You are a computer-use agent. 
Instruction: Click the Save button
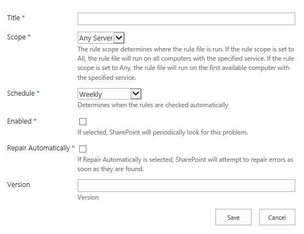click(x=233, y=217)
